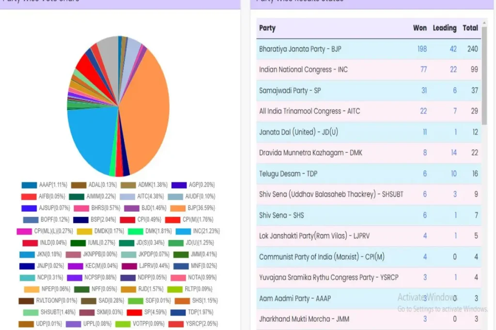Click the SHSUBT Shiv Sena (Uddhav) party name
Image resolution: width=496 pixels, height=330 pixels.
(x=331, y=194)
